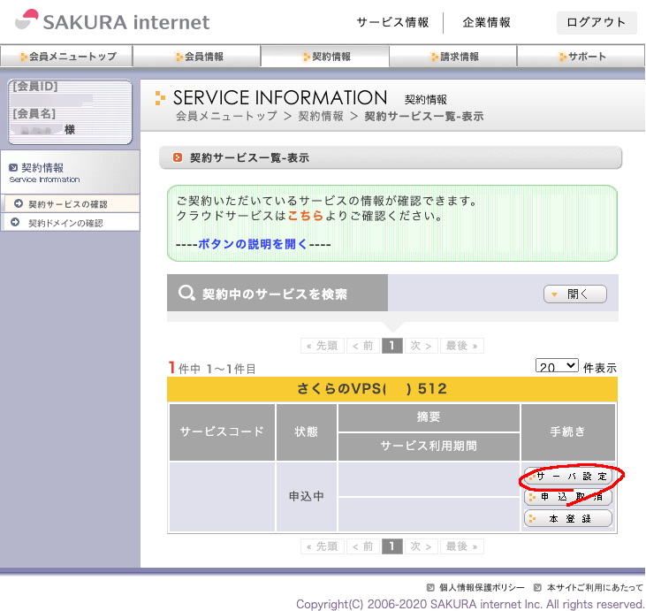Screen dimensions: 646x611
Task: Click arrow icon beside 契約ドメインの確認
Action: point(19,223)
